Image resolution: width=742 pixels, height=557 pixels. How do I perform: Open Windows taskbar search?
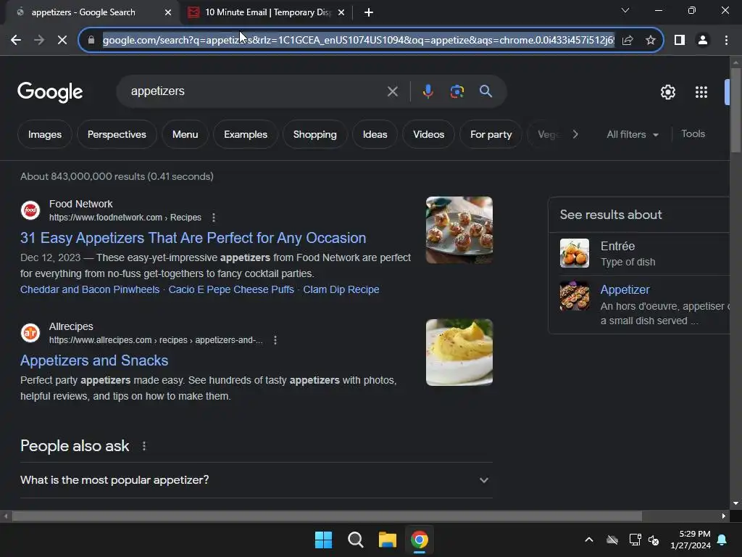tap(355, 540)
